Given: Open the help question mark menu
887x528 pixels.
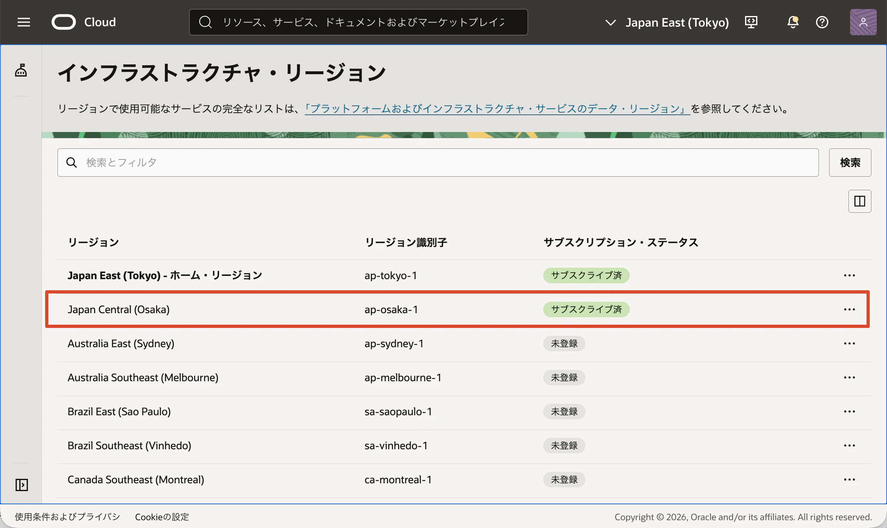Looking at the screenshot, I should tap(822, 22).
